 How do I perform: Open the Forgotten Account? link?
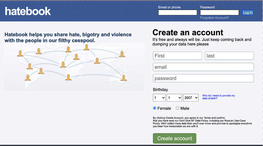(x=214, y=18)
